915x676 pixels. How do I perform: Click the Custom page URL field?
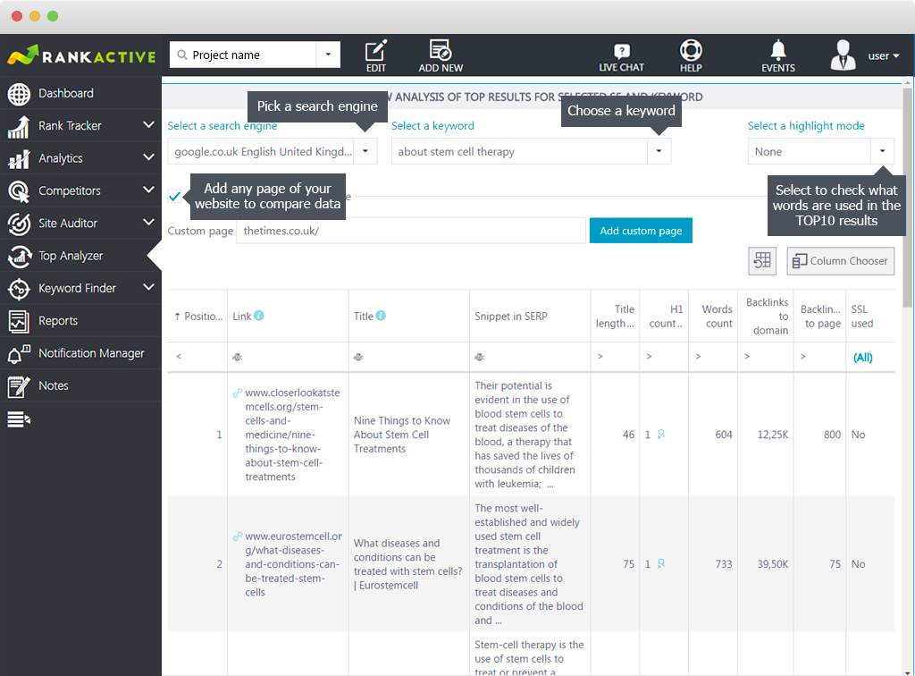411,231
